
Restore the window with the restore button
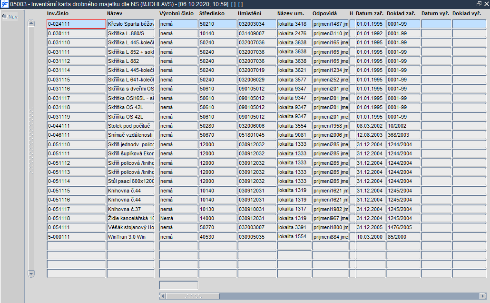[x=479, y=4]
